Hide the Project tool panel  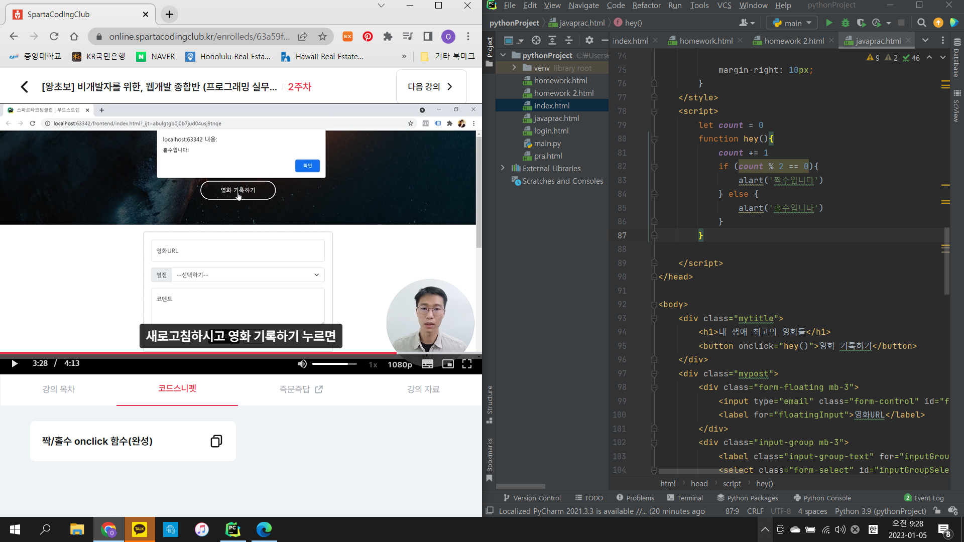[605, 41]
